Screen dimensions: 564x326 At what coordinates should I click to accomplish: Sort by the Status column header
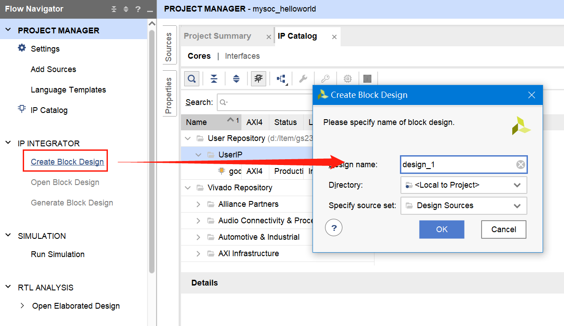pos(286,122)
